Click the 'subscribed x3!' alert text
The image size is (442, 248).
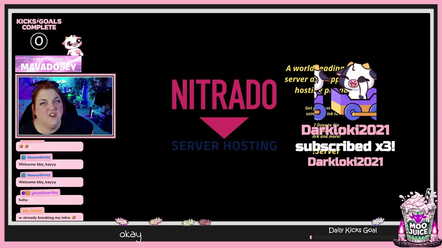pyautogui.click(x=345, y=146)
